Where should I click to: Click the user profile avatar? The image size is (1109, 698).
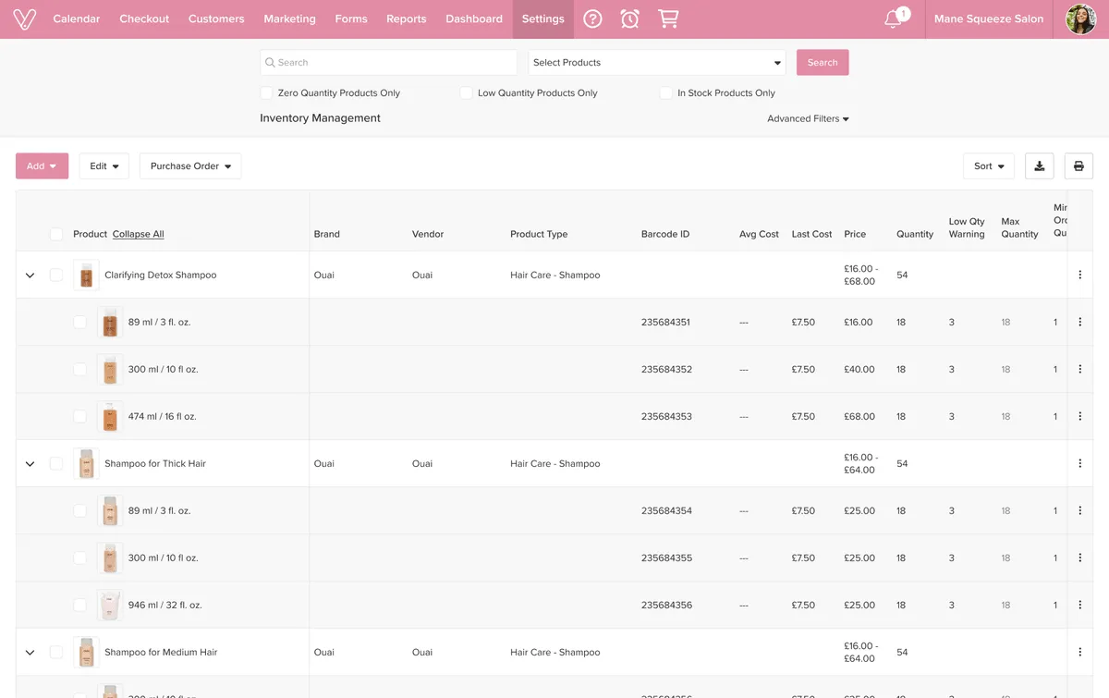pyautogui.click(x=1080, y=19)
